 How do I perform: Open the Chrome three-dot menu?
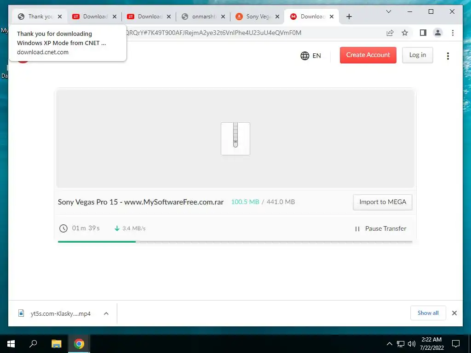click(453, 33)
